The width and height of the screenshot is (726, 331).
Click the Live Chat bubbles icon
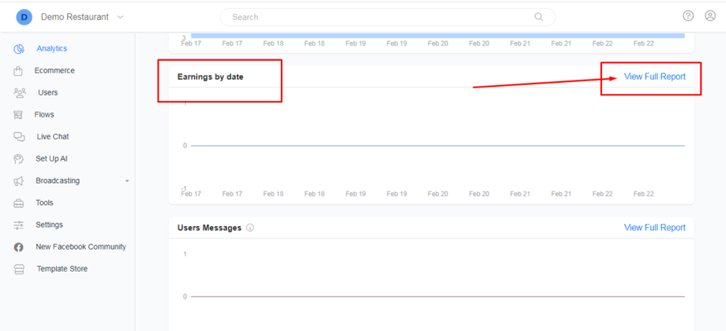19,137
